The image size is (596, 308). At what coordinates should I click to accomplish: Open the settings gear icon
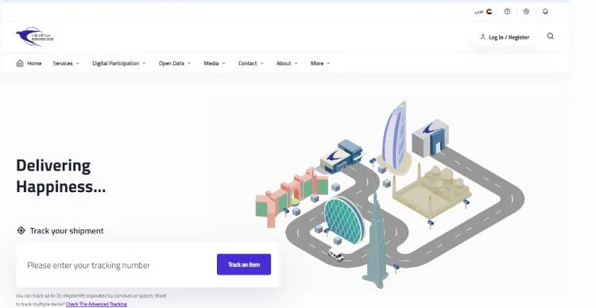click(526, 11)
